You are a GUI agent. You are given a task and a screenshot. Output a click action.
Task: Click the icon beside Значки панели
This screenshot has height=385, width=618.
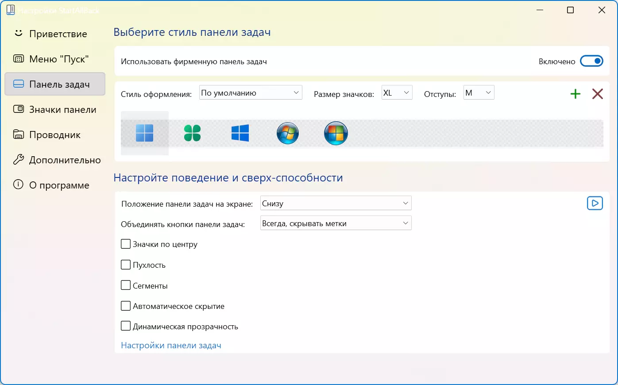pos(18,109)
